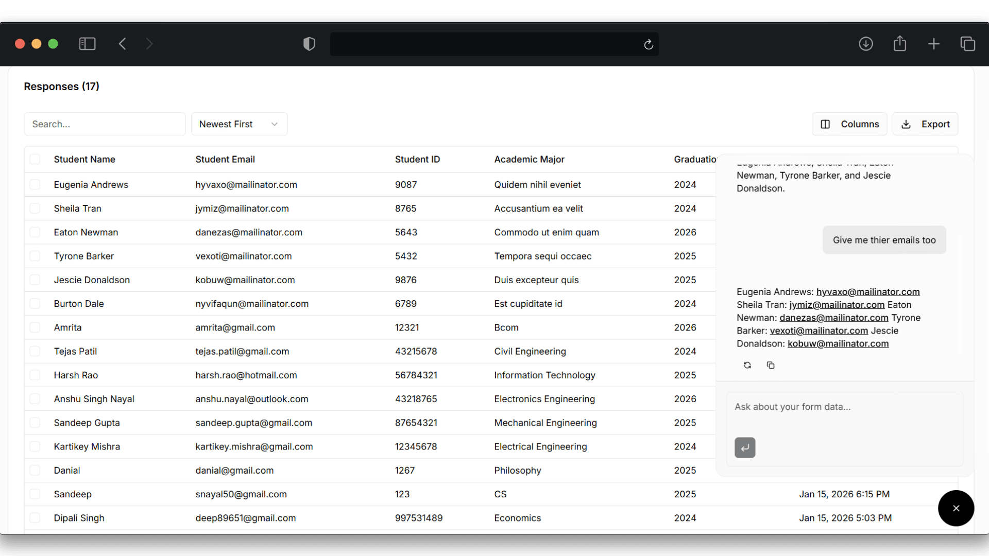Check the Anshu Singh Nayal row checkbox

coord(35,398)
